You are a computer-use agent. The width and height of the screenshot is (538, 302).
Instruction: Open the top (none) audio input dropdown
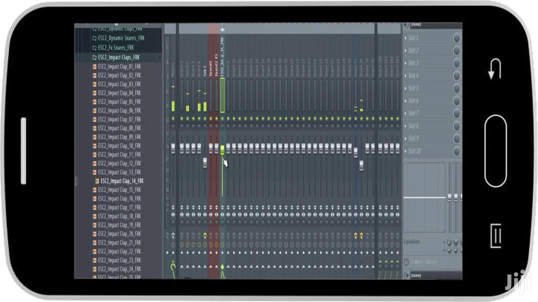click(436, 25)
